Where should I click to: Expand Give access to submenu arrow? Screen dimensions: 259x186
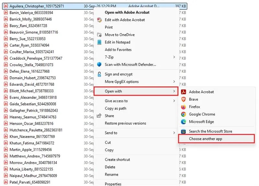point(174,101)
